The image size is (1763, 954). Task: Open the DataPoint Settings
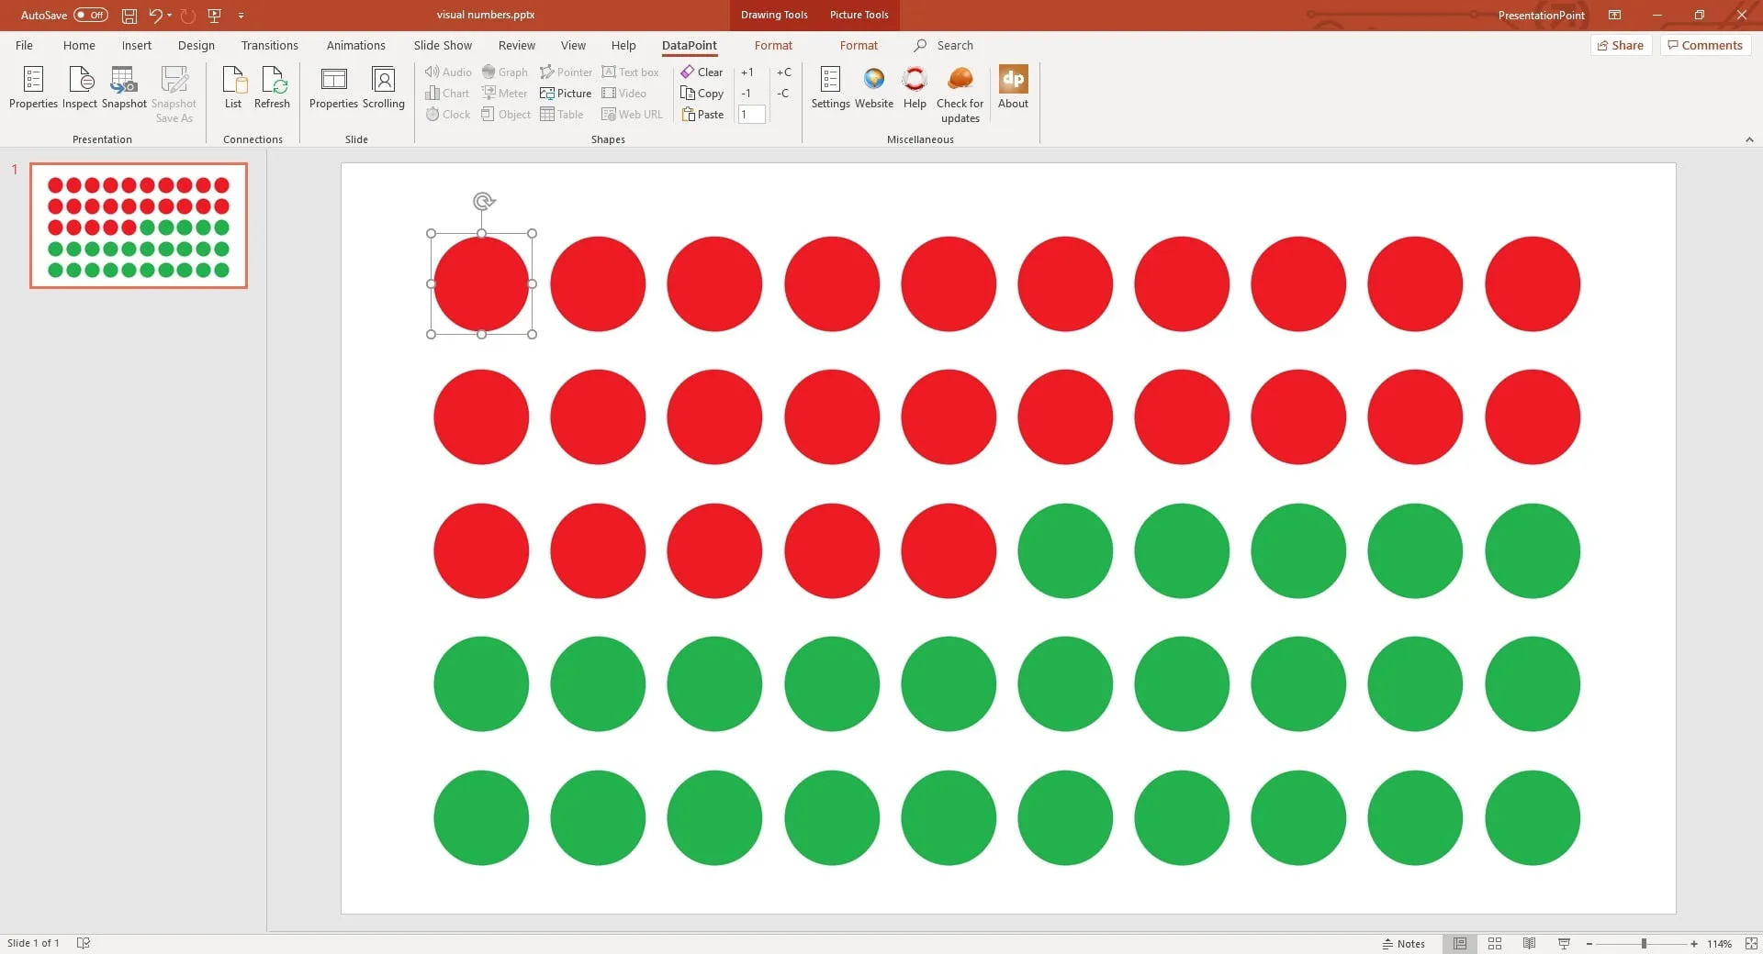coord(830,87)
